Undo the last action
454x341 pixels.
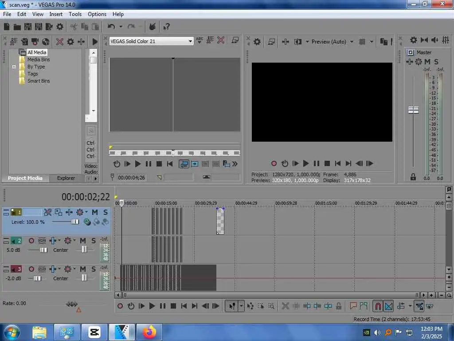(x=111, y=27)
